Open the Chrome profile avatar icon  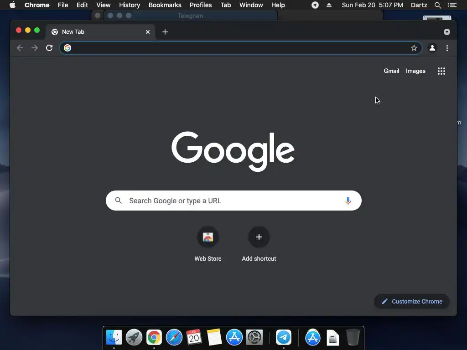432,48
